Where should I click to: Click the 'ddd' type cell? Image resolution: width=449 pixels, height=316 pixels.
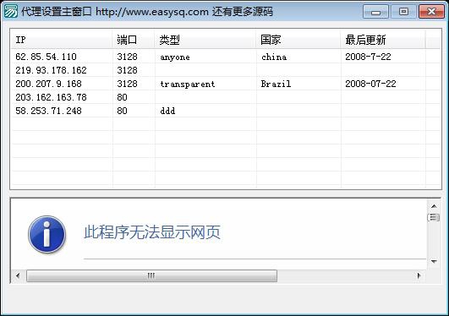pos(167,111)
